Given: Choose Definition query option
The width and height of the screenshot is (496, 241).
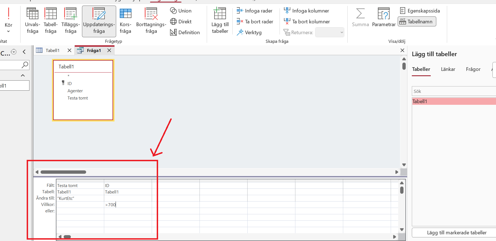Looking at the screenshot, I should pos(185,33).
